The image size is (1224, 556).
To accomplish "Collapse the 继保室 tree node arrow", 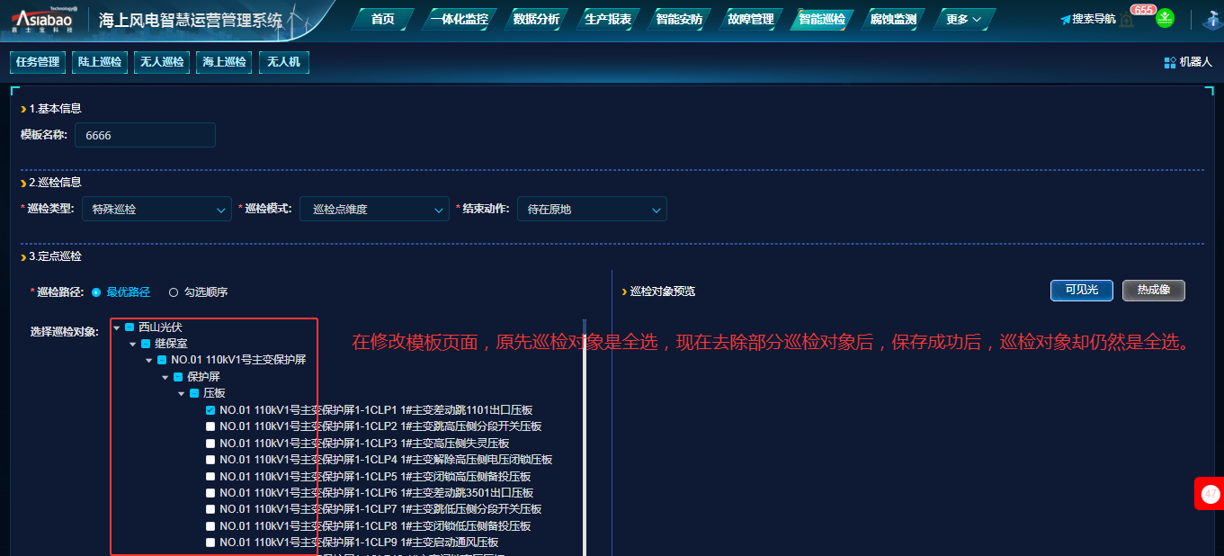I will [x=133, y=345].
